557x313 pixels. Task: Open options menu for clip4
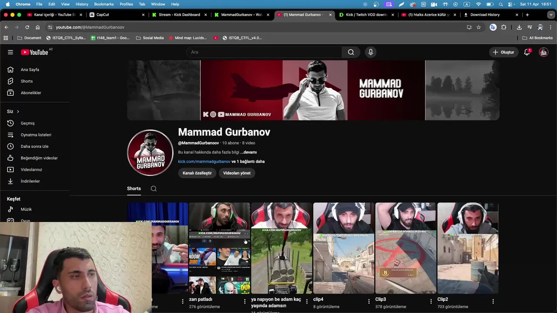point(369,301)
